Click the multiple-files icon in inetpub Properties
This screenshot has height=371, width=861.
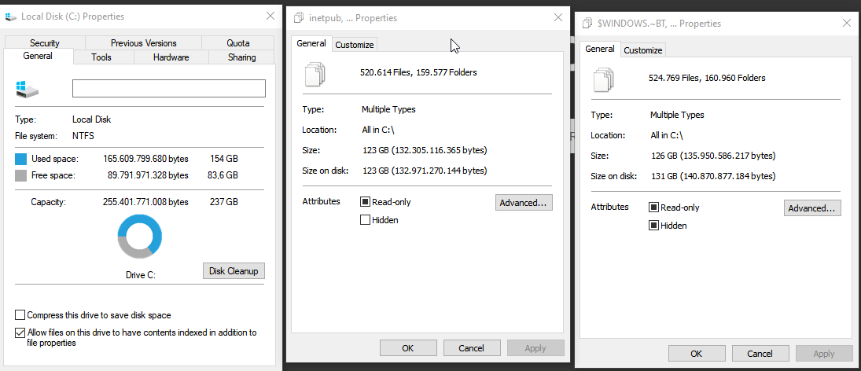click(314, 73)
